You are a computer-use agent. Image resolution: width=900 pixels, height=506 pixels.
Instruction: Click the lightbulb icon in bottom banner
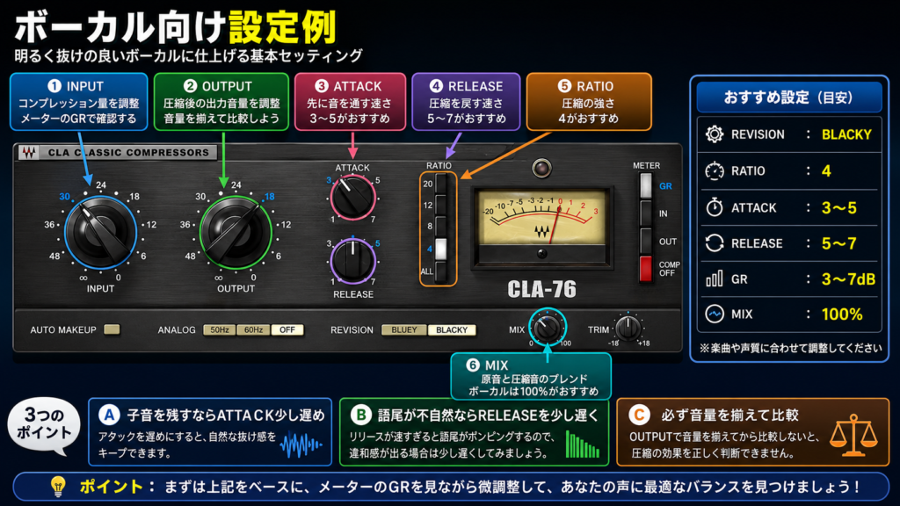[58, 486]
